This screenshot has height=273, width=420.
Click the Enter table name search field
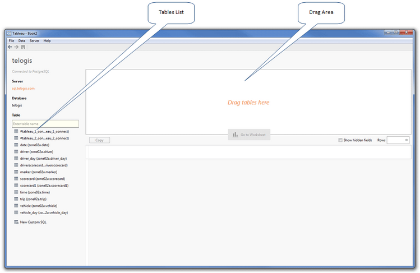tap(45, 124)
